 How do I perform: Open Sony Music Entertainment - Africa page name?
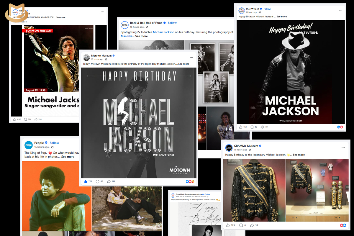coord(188,194)
